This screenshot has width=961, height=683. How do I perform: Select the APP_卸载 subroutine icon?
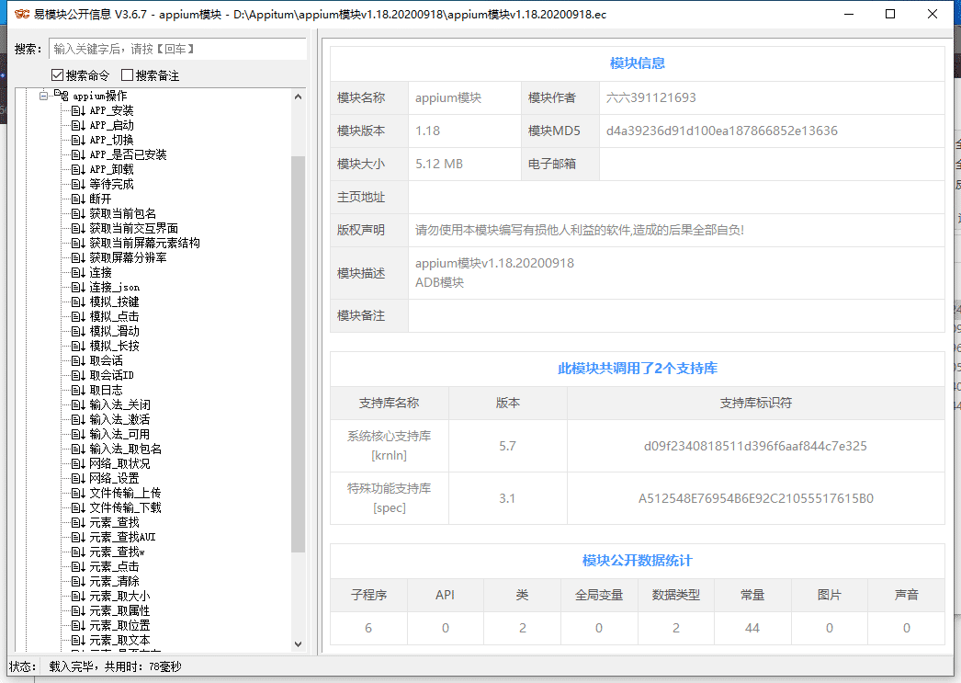point(78,169)
